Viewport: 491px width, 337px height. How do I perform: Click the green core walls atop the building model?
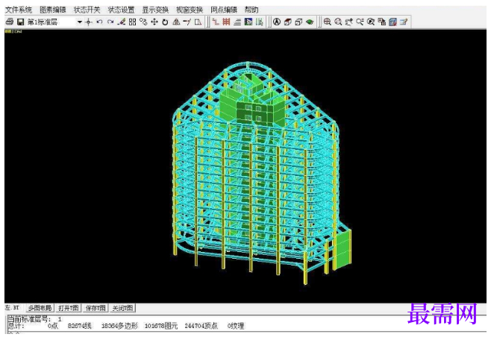coord(253,100)
